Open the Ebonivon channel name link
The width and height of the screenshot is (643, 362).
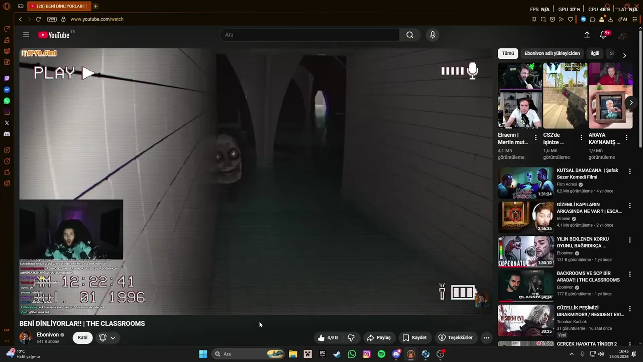pyautogui.click(x=48, y=335)
